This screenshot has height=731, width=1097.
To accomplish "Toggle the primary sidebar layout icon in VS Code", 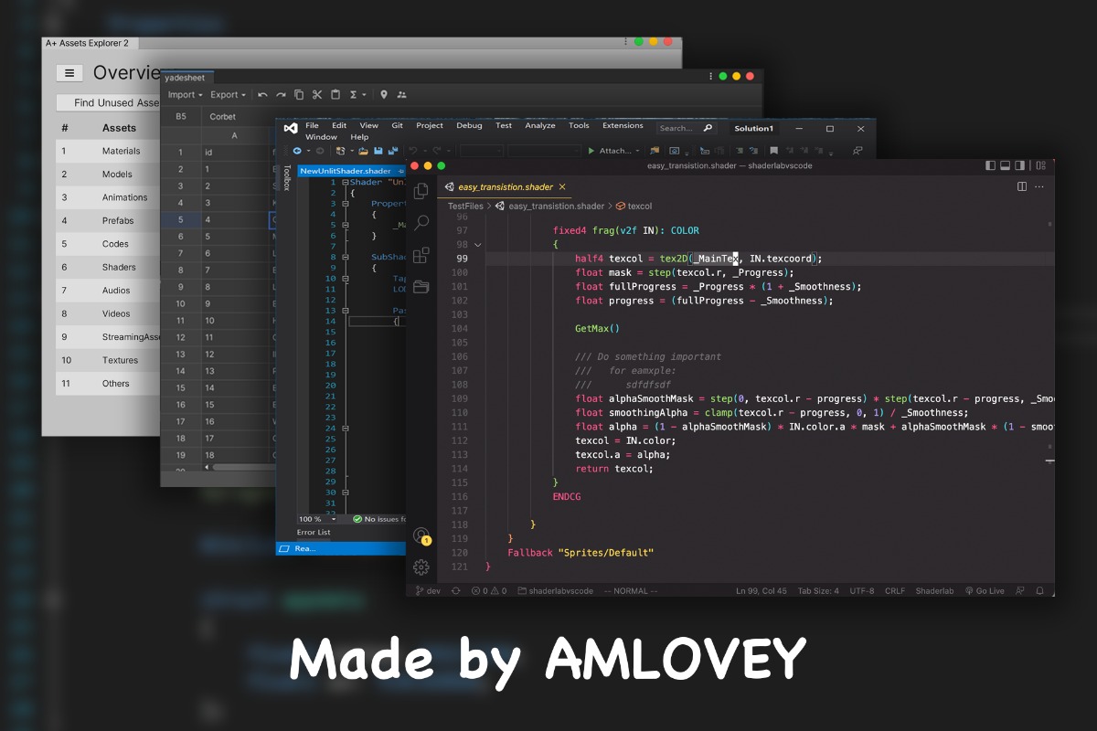I will coord(990,165).
